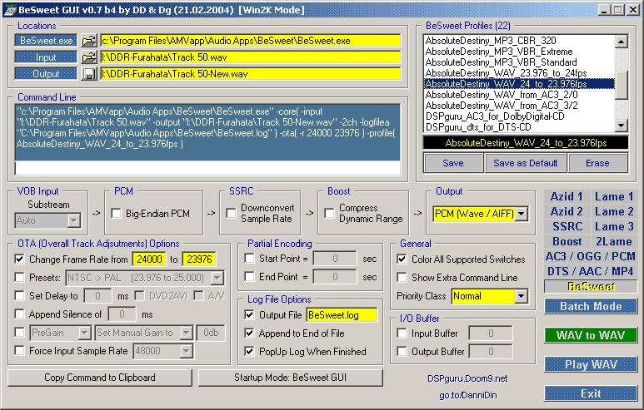
Task: Click profiles list scroll down arrow
Action: (x=621, y=126)
